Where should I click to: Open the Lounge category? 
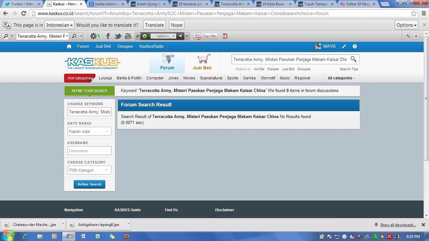tap(105, 78)
